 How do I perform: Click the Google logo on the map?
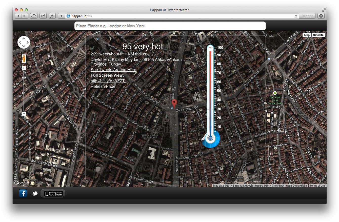pos(21,183)
